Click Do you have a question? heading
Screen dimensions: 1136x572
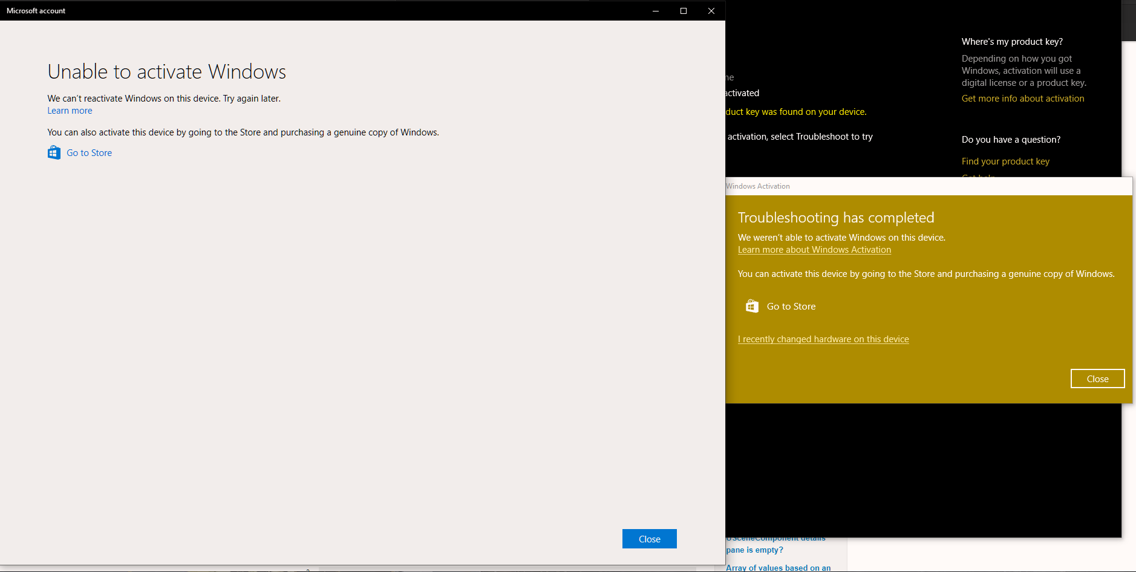[x=1010, y=140]
